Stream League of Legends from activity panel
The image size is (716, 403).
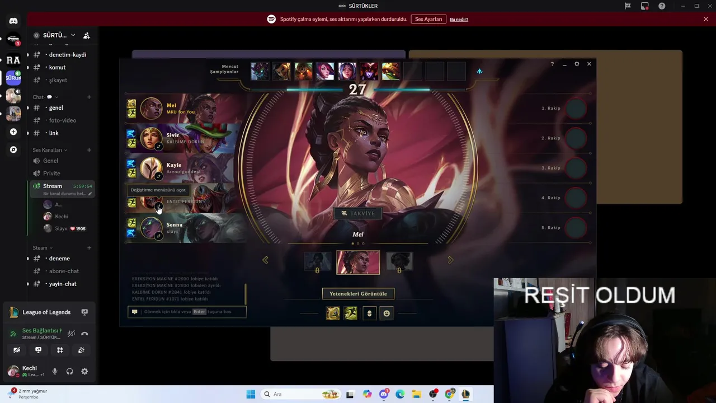tap(84, 312)
